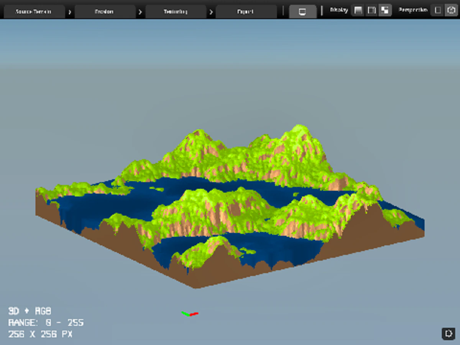Go to the Export stage tab
Screen dimensions: 460x345
tap(246, 11)
